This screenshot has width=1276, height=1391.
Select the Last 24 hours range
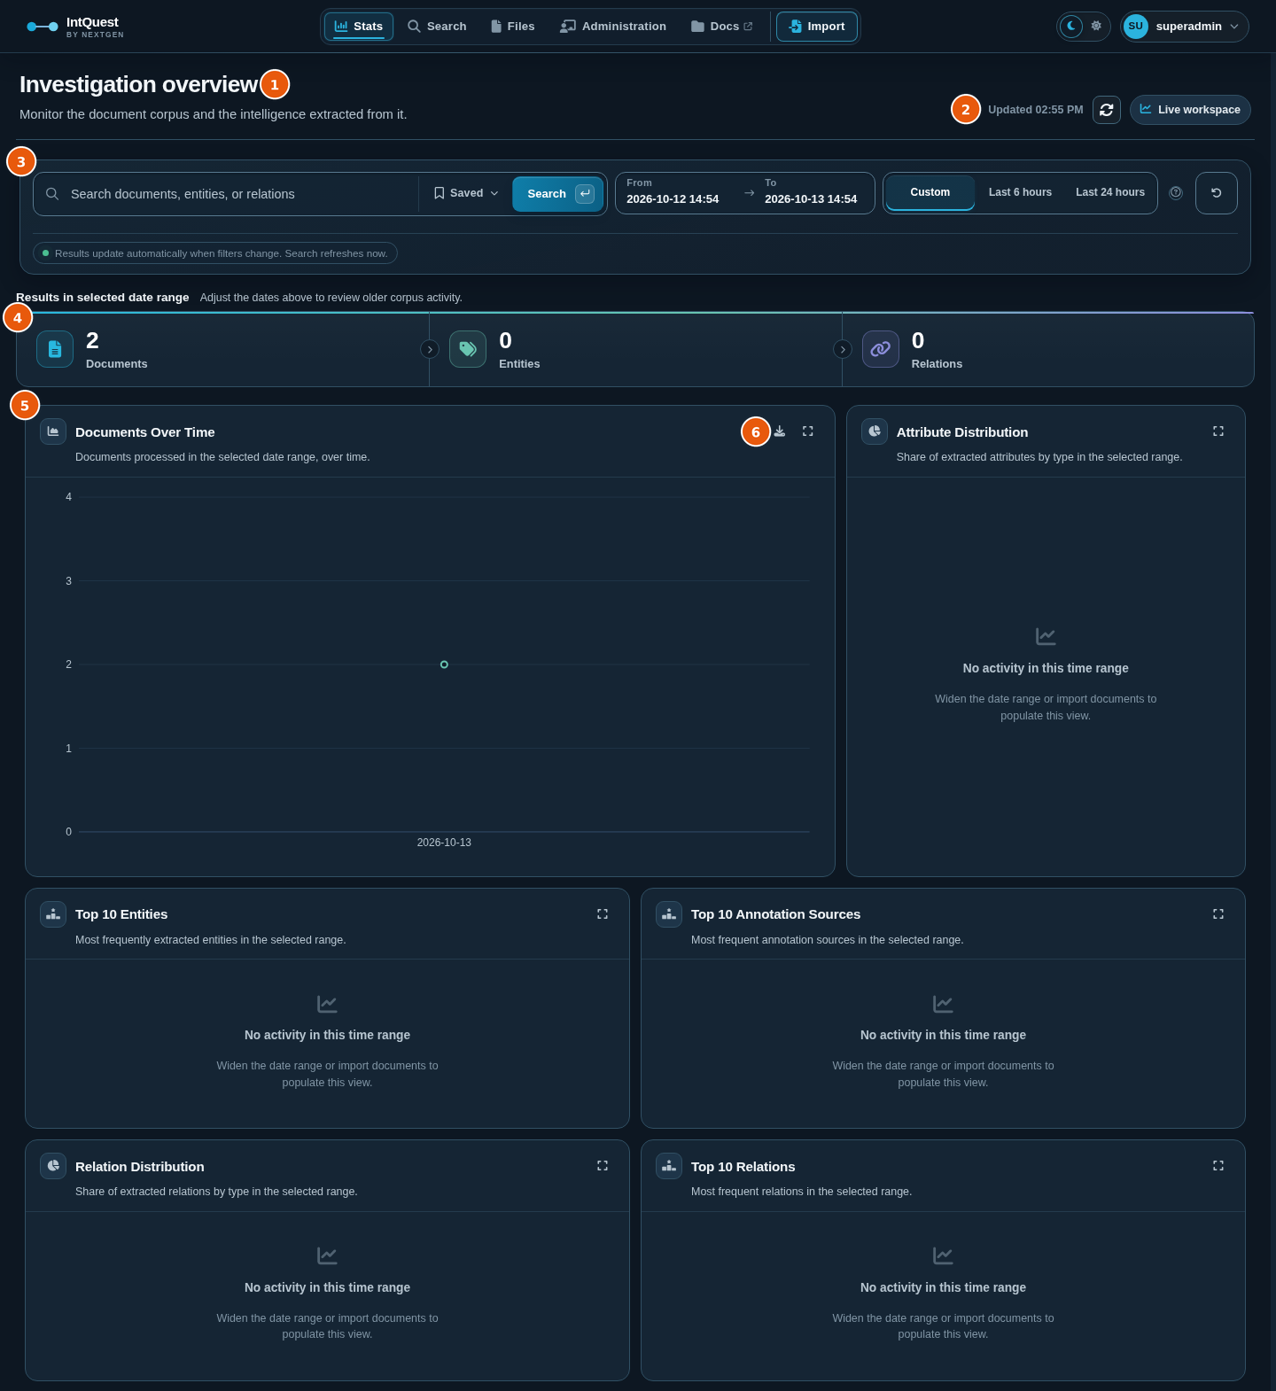point(1110,192)
